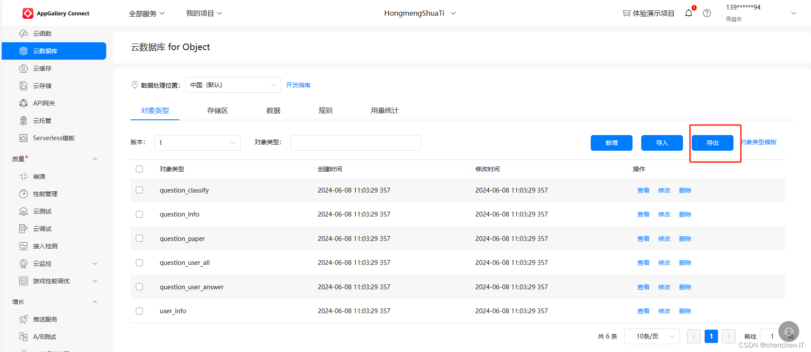Click the 性能管理 sidebar icon
This screenshot has width=811, height=352.
24,194
